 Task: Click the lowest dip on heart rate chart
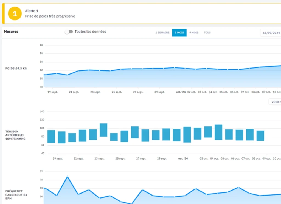(x=132, y=203)
